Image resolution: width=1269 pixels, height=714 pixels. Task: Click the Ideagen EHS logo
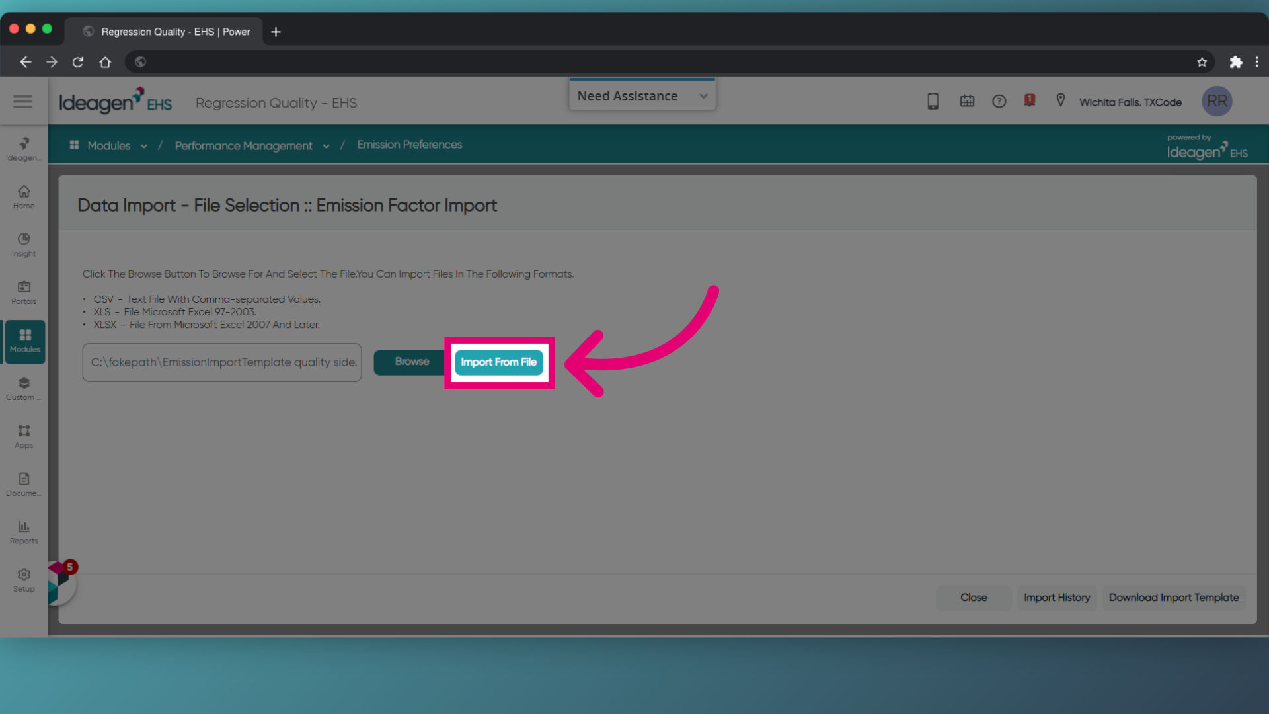coord(115,101)
